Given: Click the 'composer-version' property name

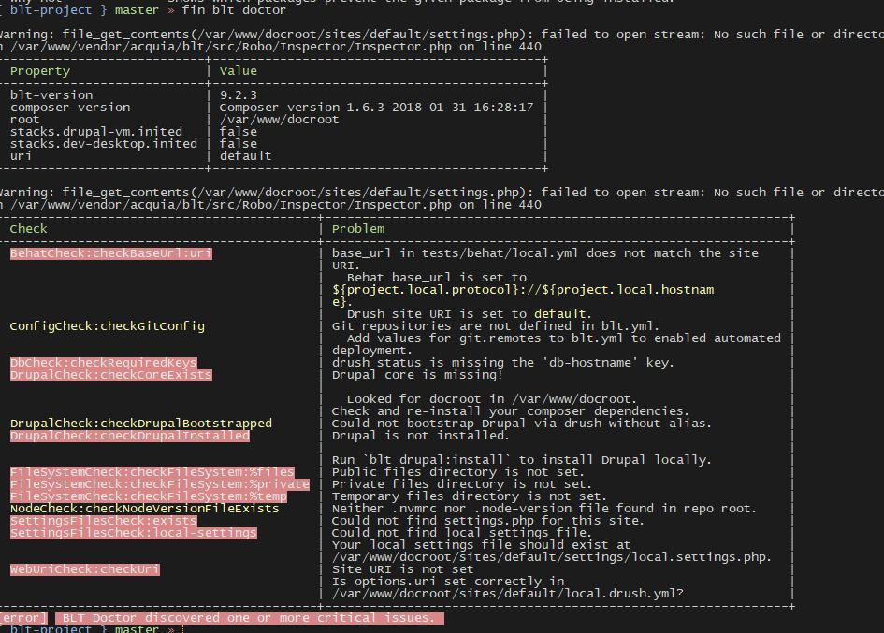Looking at the screenshot, I should point(70,108).
